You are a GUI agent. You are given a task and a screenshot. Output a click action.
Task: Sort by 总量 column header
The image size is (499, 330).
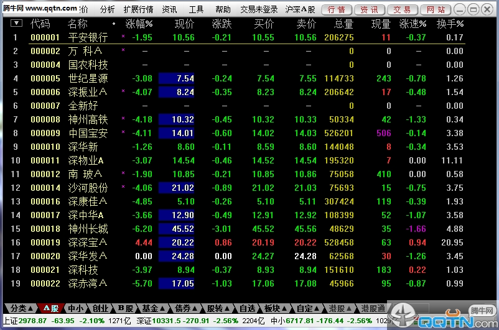pyautogui.click(x=343, y=24)
